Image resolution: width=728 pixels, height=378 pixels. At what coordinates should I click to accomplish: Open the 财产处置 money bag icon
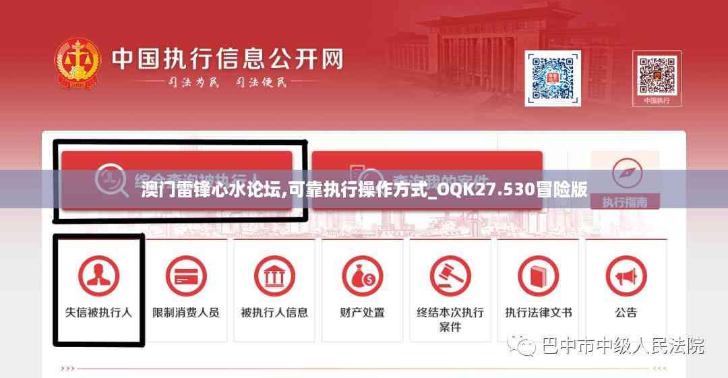pyautogui.click(x=362, y=276)
